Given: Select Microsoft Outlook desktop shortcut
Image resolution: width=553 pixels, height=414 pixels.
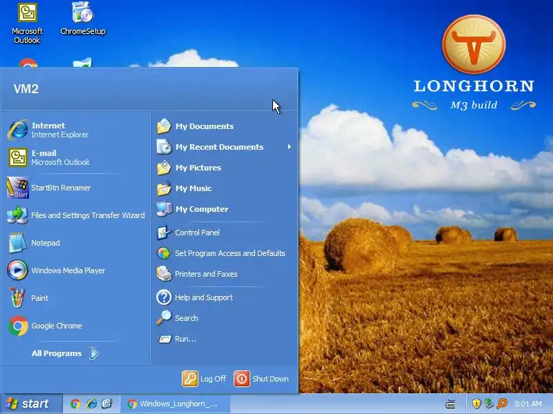Looking at the screenshot, I should click(27, 23).
